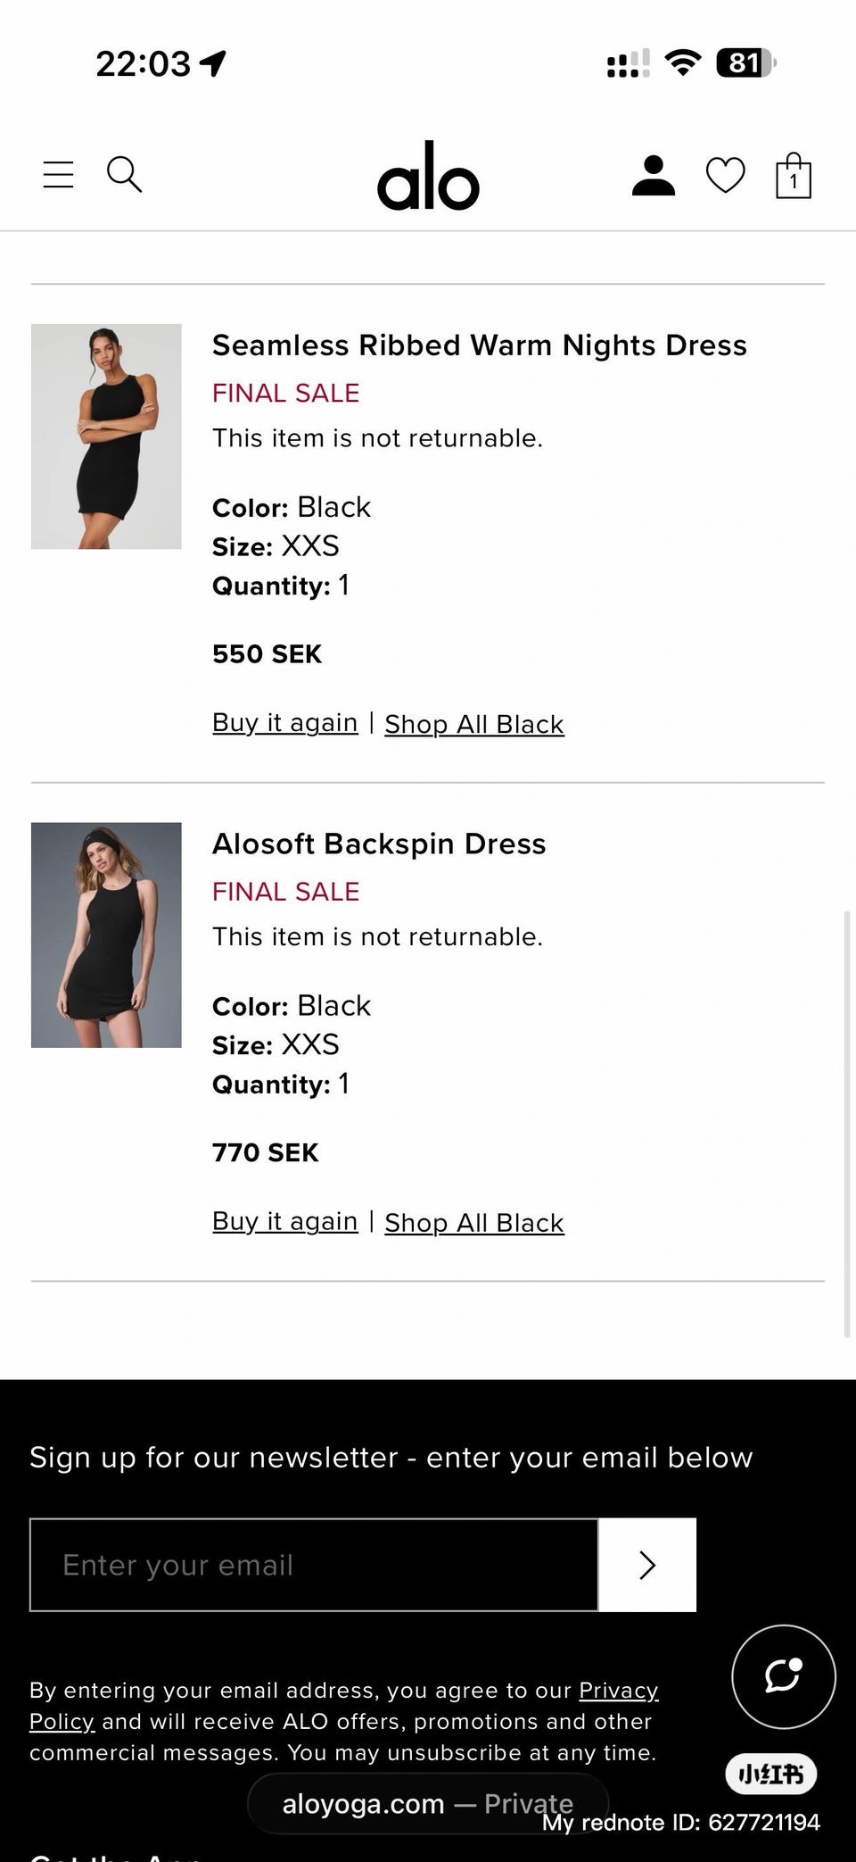Shop All Black under Warm Nights Dress
The image size is (856, 1862).
point(474,724)
